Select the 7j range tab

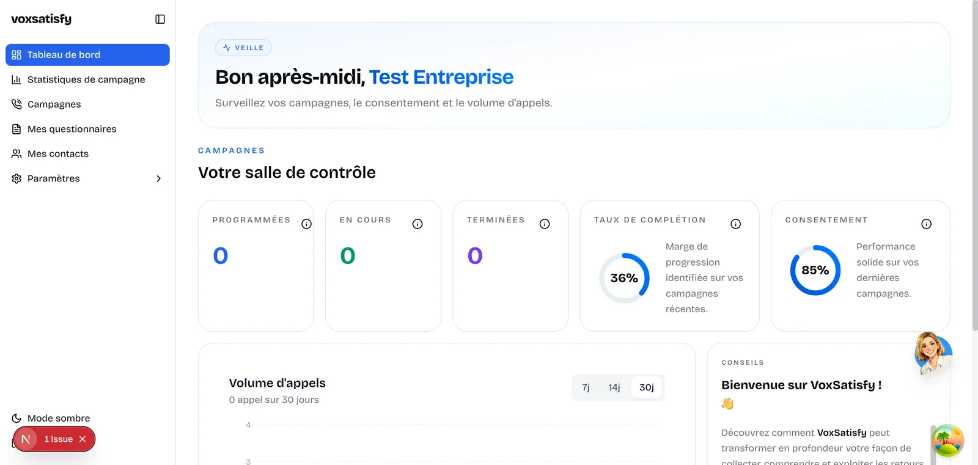586,387
